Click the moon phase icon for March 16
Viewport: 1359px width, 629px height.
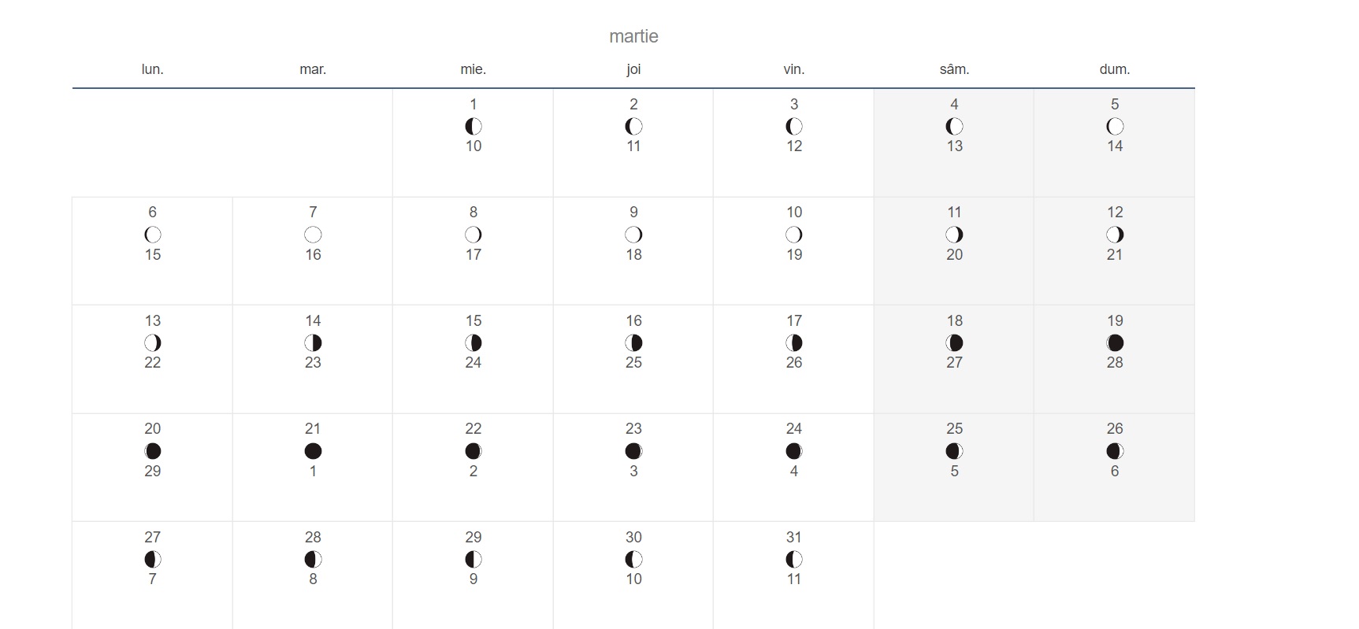[633, 342]
